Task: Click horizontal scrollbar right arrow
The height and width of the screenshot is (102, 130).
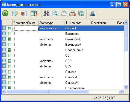Action: 121,92
